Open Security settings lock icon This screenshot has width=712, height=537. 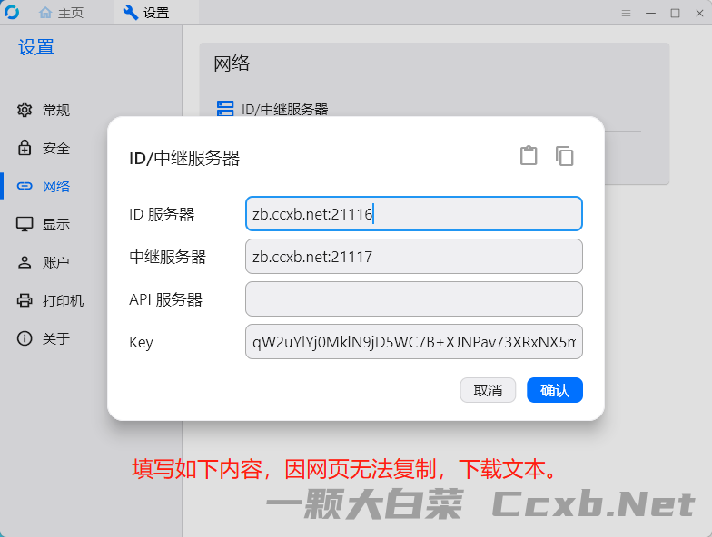click(25, 148)
